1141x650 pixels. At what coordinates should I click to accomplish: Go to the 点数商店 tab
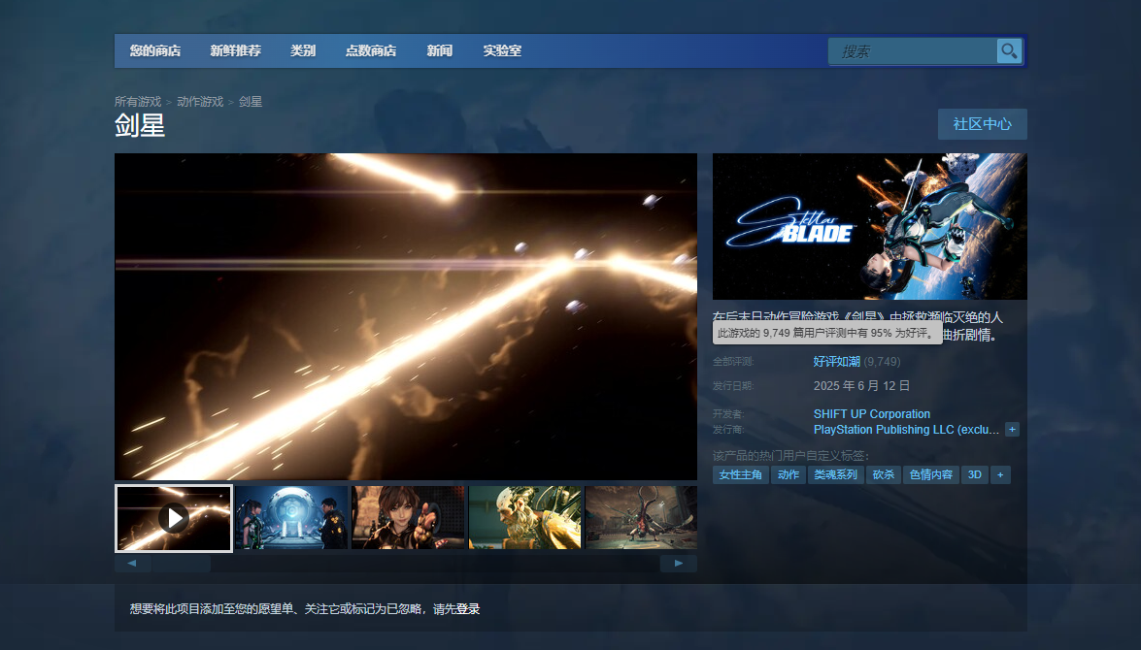pyautogui.click(x=370, y=50)
